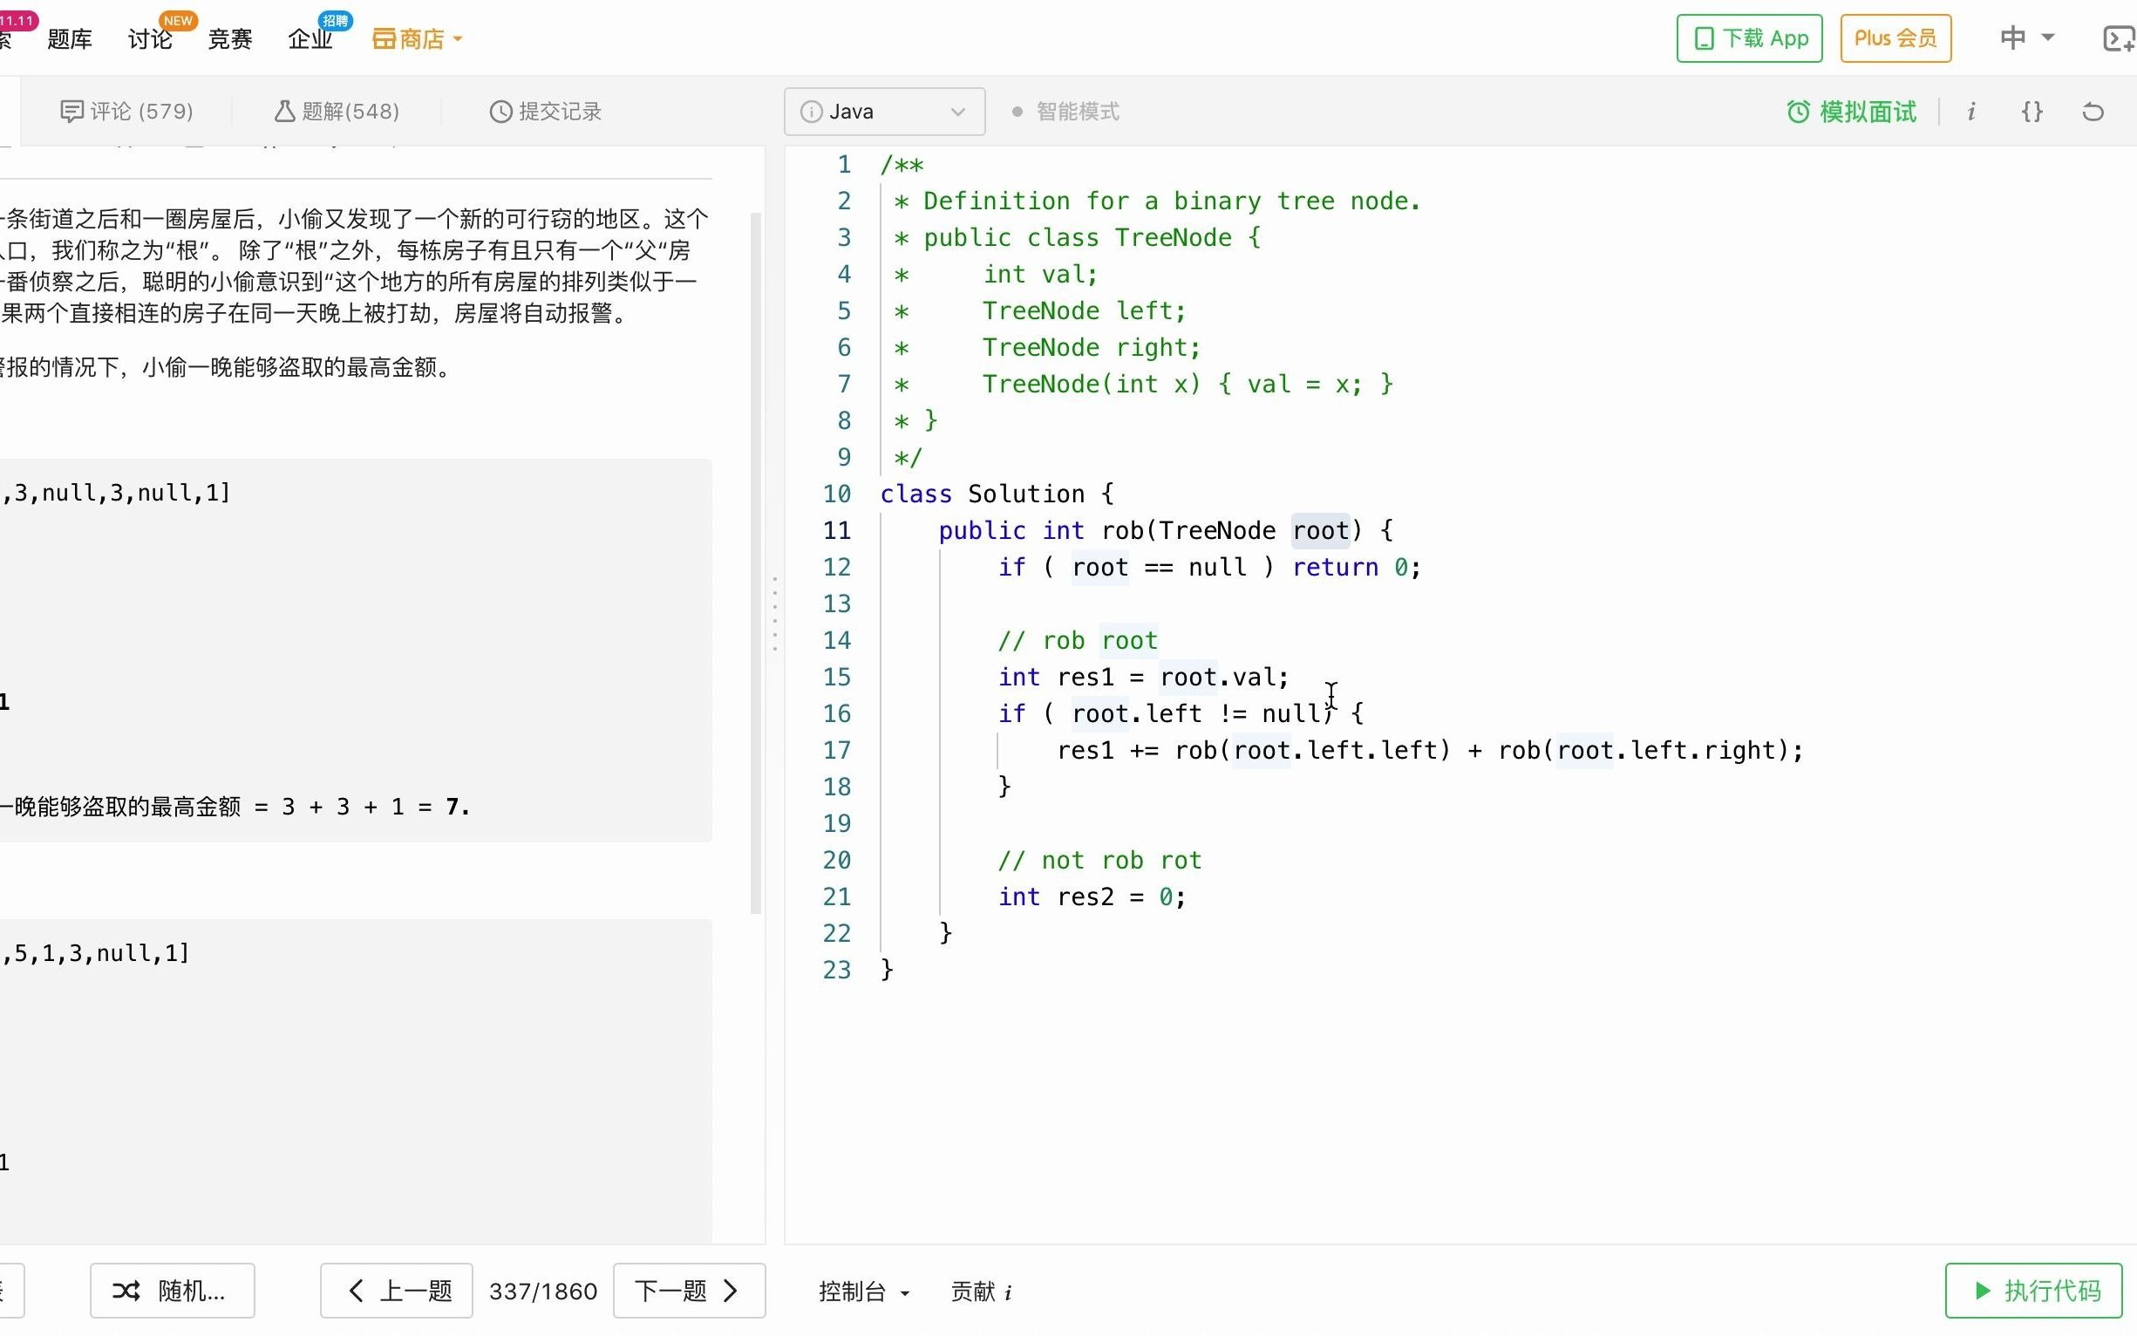Click the 贡献 i link
Viewport: 2137px width, 1336px height.
click(984, 1292)
